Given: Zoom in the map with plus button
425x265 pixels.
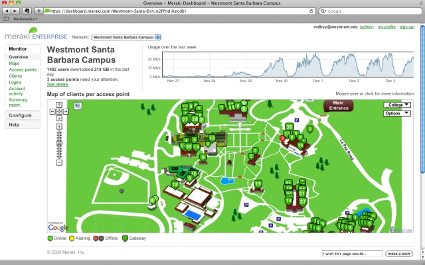Looking at the screenshot, I should 59,127.
